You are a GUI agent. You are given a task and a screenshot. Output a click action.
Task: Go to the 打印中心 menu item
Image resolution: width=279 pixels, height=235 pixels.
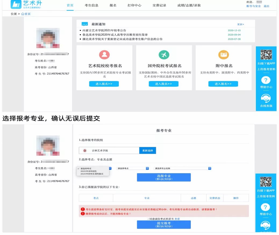coord(134,5)
